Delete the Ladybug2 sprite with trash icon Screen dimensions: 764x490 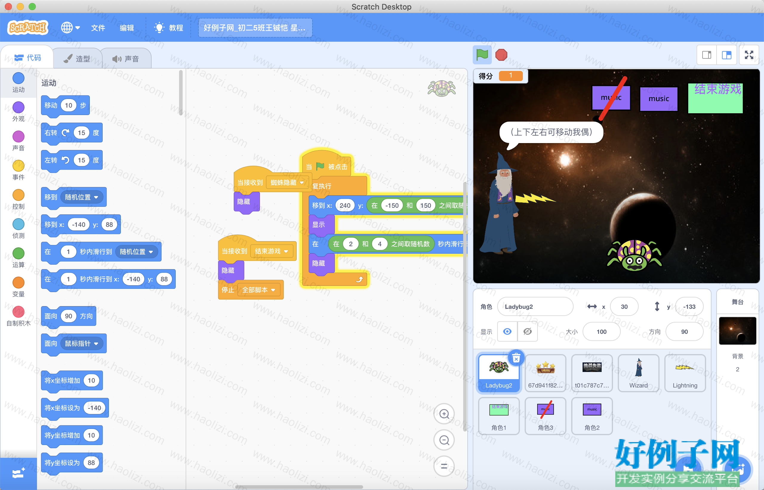point(516,358)
